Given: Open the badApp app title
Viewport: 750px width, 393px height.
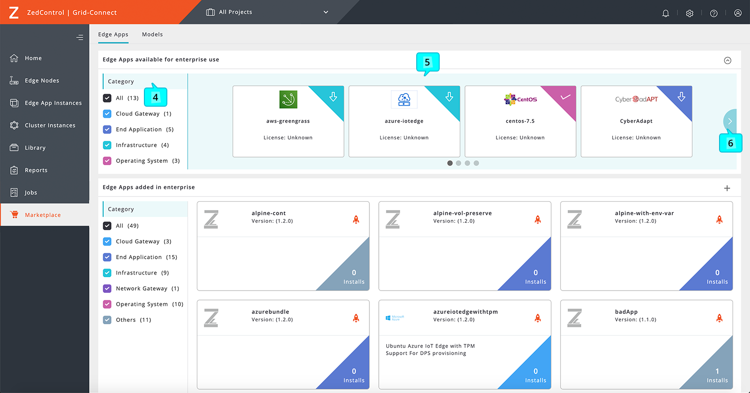Looking at the screenshot, I should [626, 312].
